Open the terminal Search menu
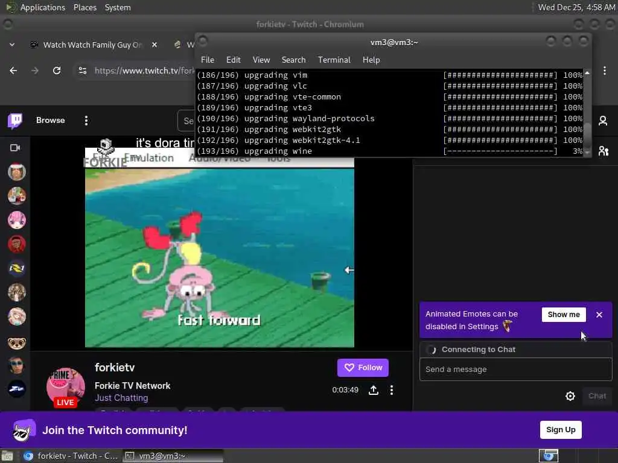 point(294,60)
